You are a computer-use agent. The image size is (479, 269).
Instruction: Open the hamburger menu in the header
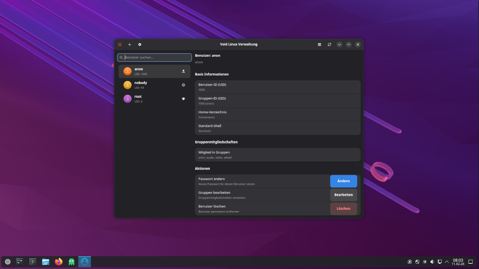tap(319, 44)
